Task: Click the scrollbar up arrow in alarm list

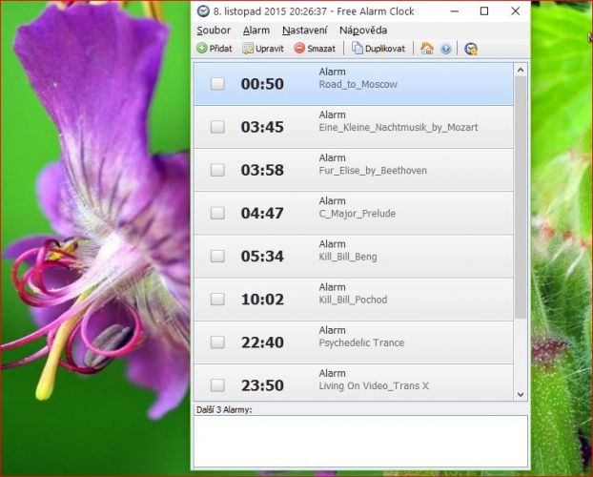Action: [521, 70]
